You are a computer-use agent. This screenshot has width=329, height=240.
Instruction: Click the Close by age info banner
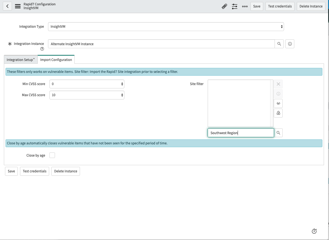tap(164, 143)
